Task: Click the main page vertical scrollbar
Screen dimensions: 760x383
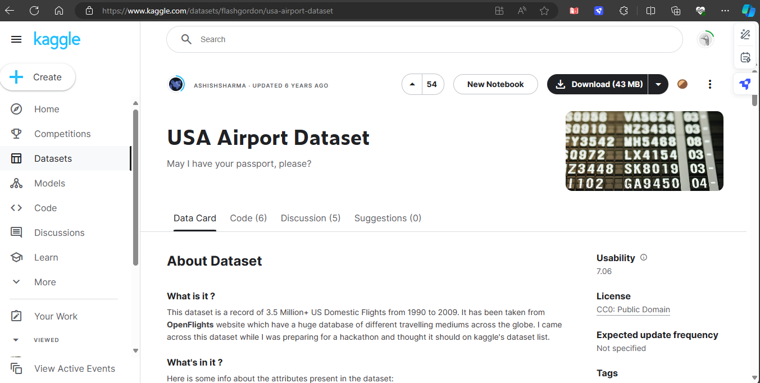Action: (754, 101)
